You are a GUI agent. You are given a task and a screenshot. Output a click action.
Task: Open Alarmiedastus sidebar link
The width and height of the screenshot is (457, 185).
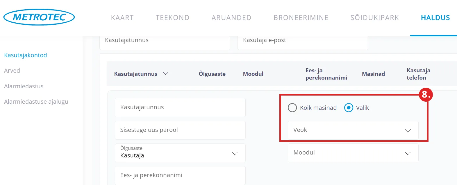[x=24, y=86]
